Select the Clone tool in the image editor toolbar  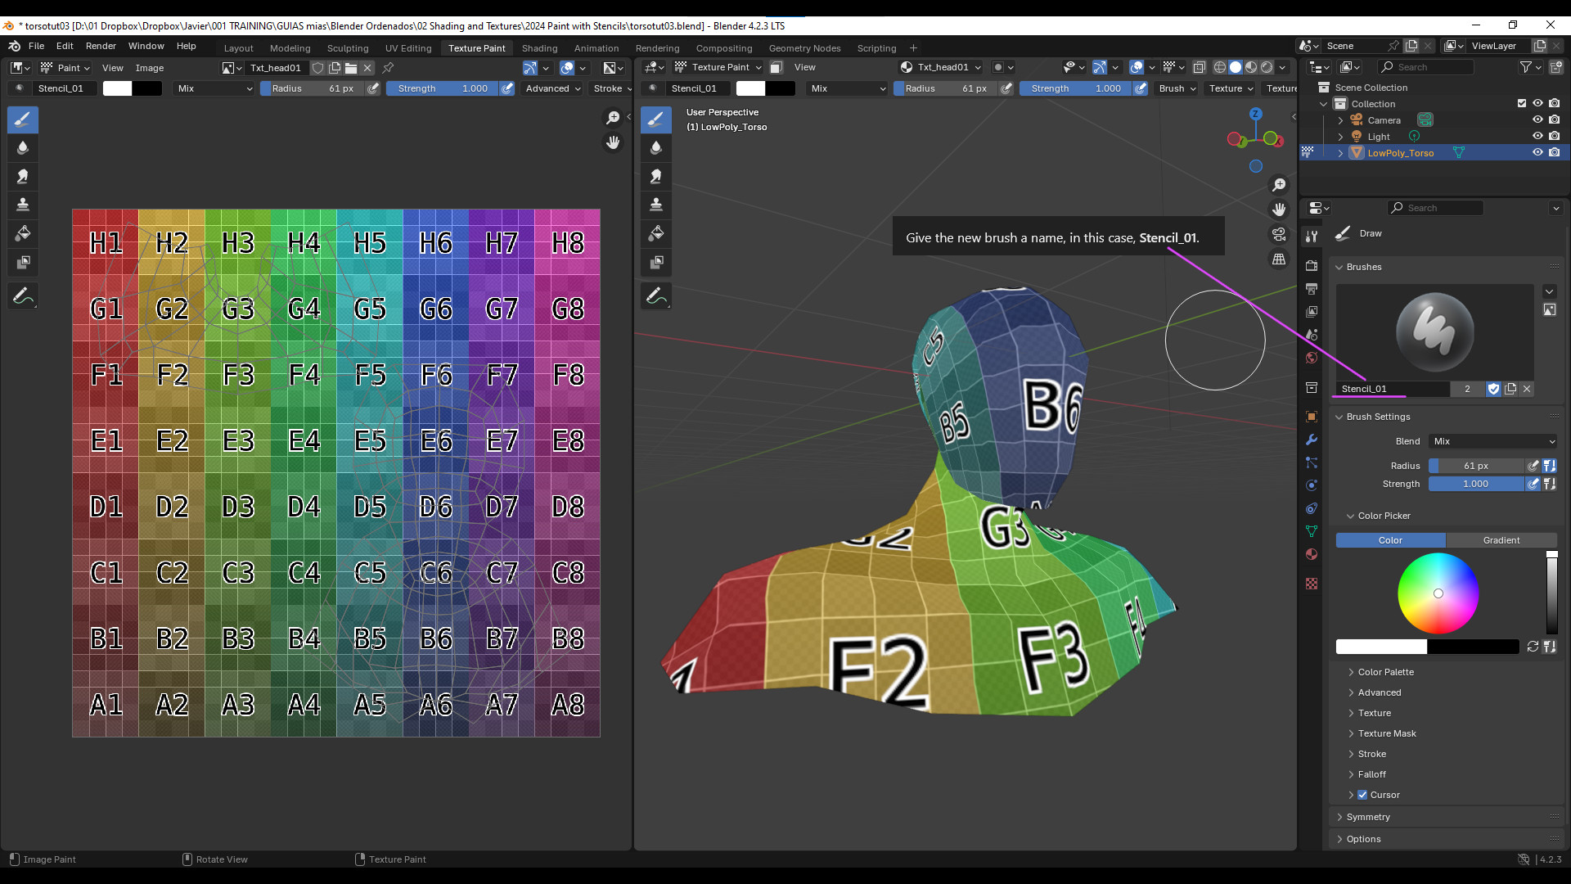click(23, 205)
